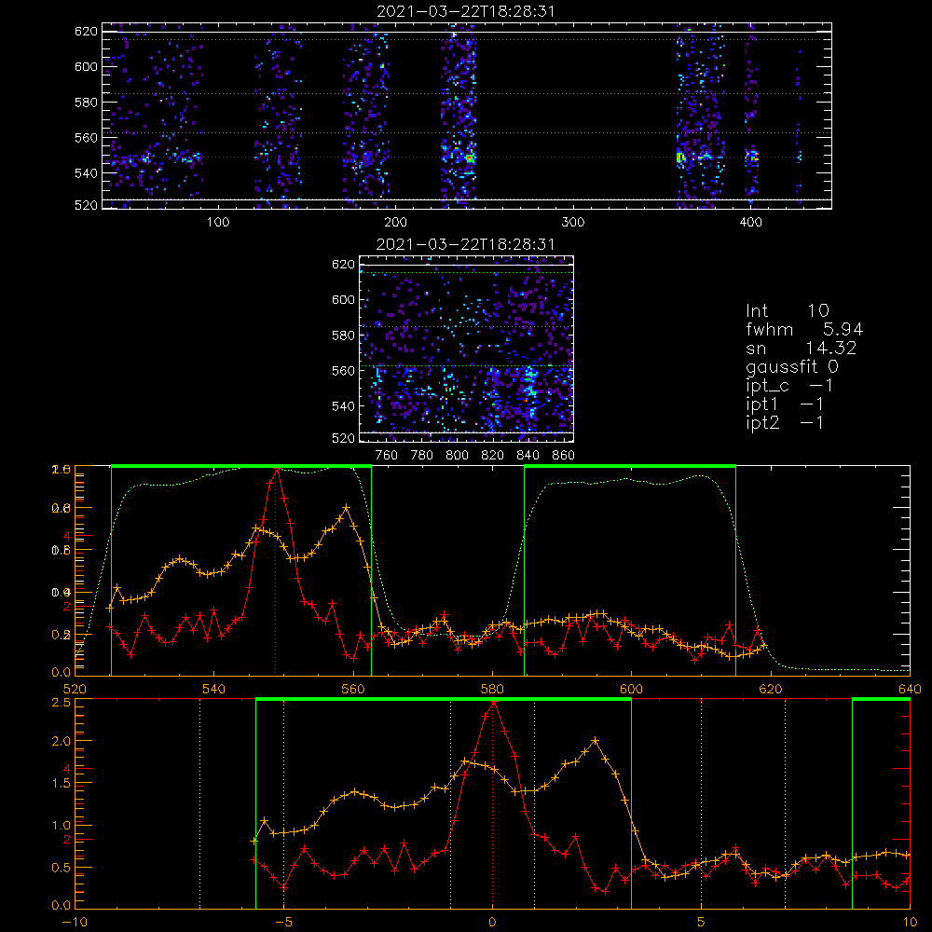The width and height of the screenshot is (932, 932).
Task: Click x-axis label '760' under the small heatmap
Action: 387,456
